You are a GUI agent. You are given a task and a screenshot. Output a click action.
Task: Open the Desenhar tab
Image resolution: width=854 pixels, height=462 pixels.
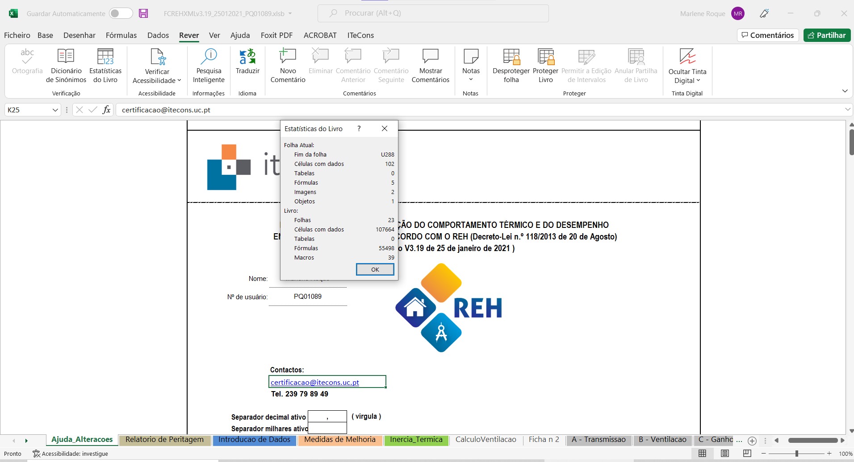[x=80, y=35]
